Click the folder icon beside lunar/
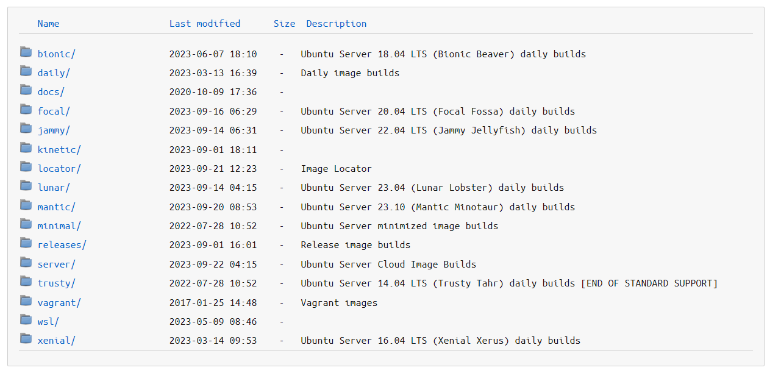 click(26, 185)
